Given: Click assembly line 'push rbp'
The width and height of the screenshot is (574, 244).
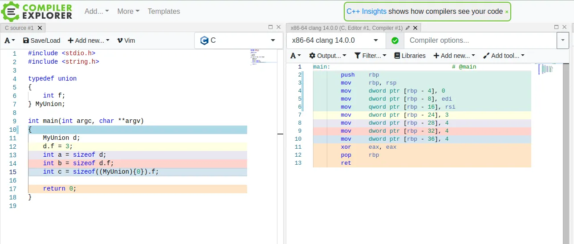Looking at the screenshot, I should pyautogui.click(x=360, y=75).
